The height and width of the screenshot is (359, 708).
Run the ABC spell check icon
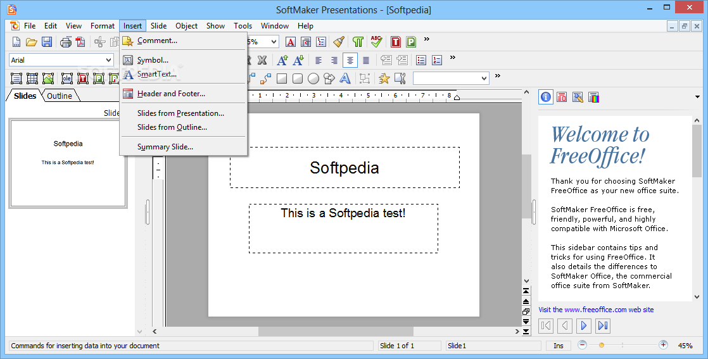tap(376, 42)
